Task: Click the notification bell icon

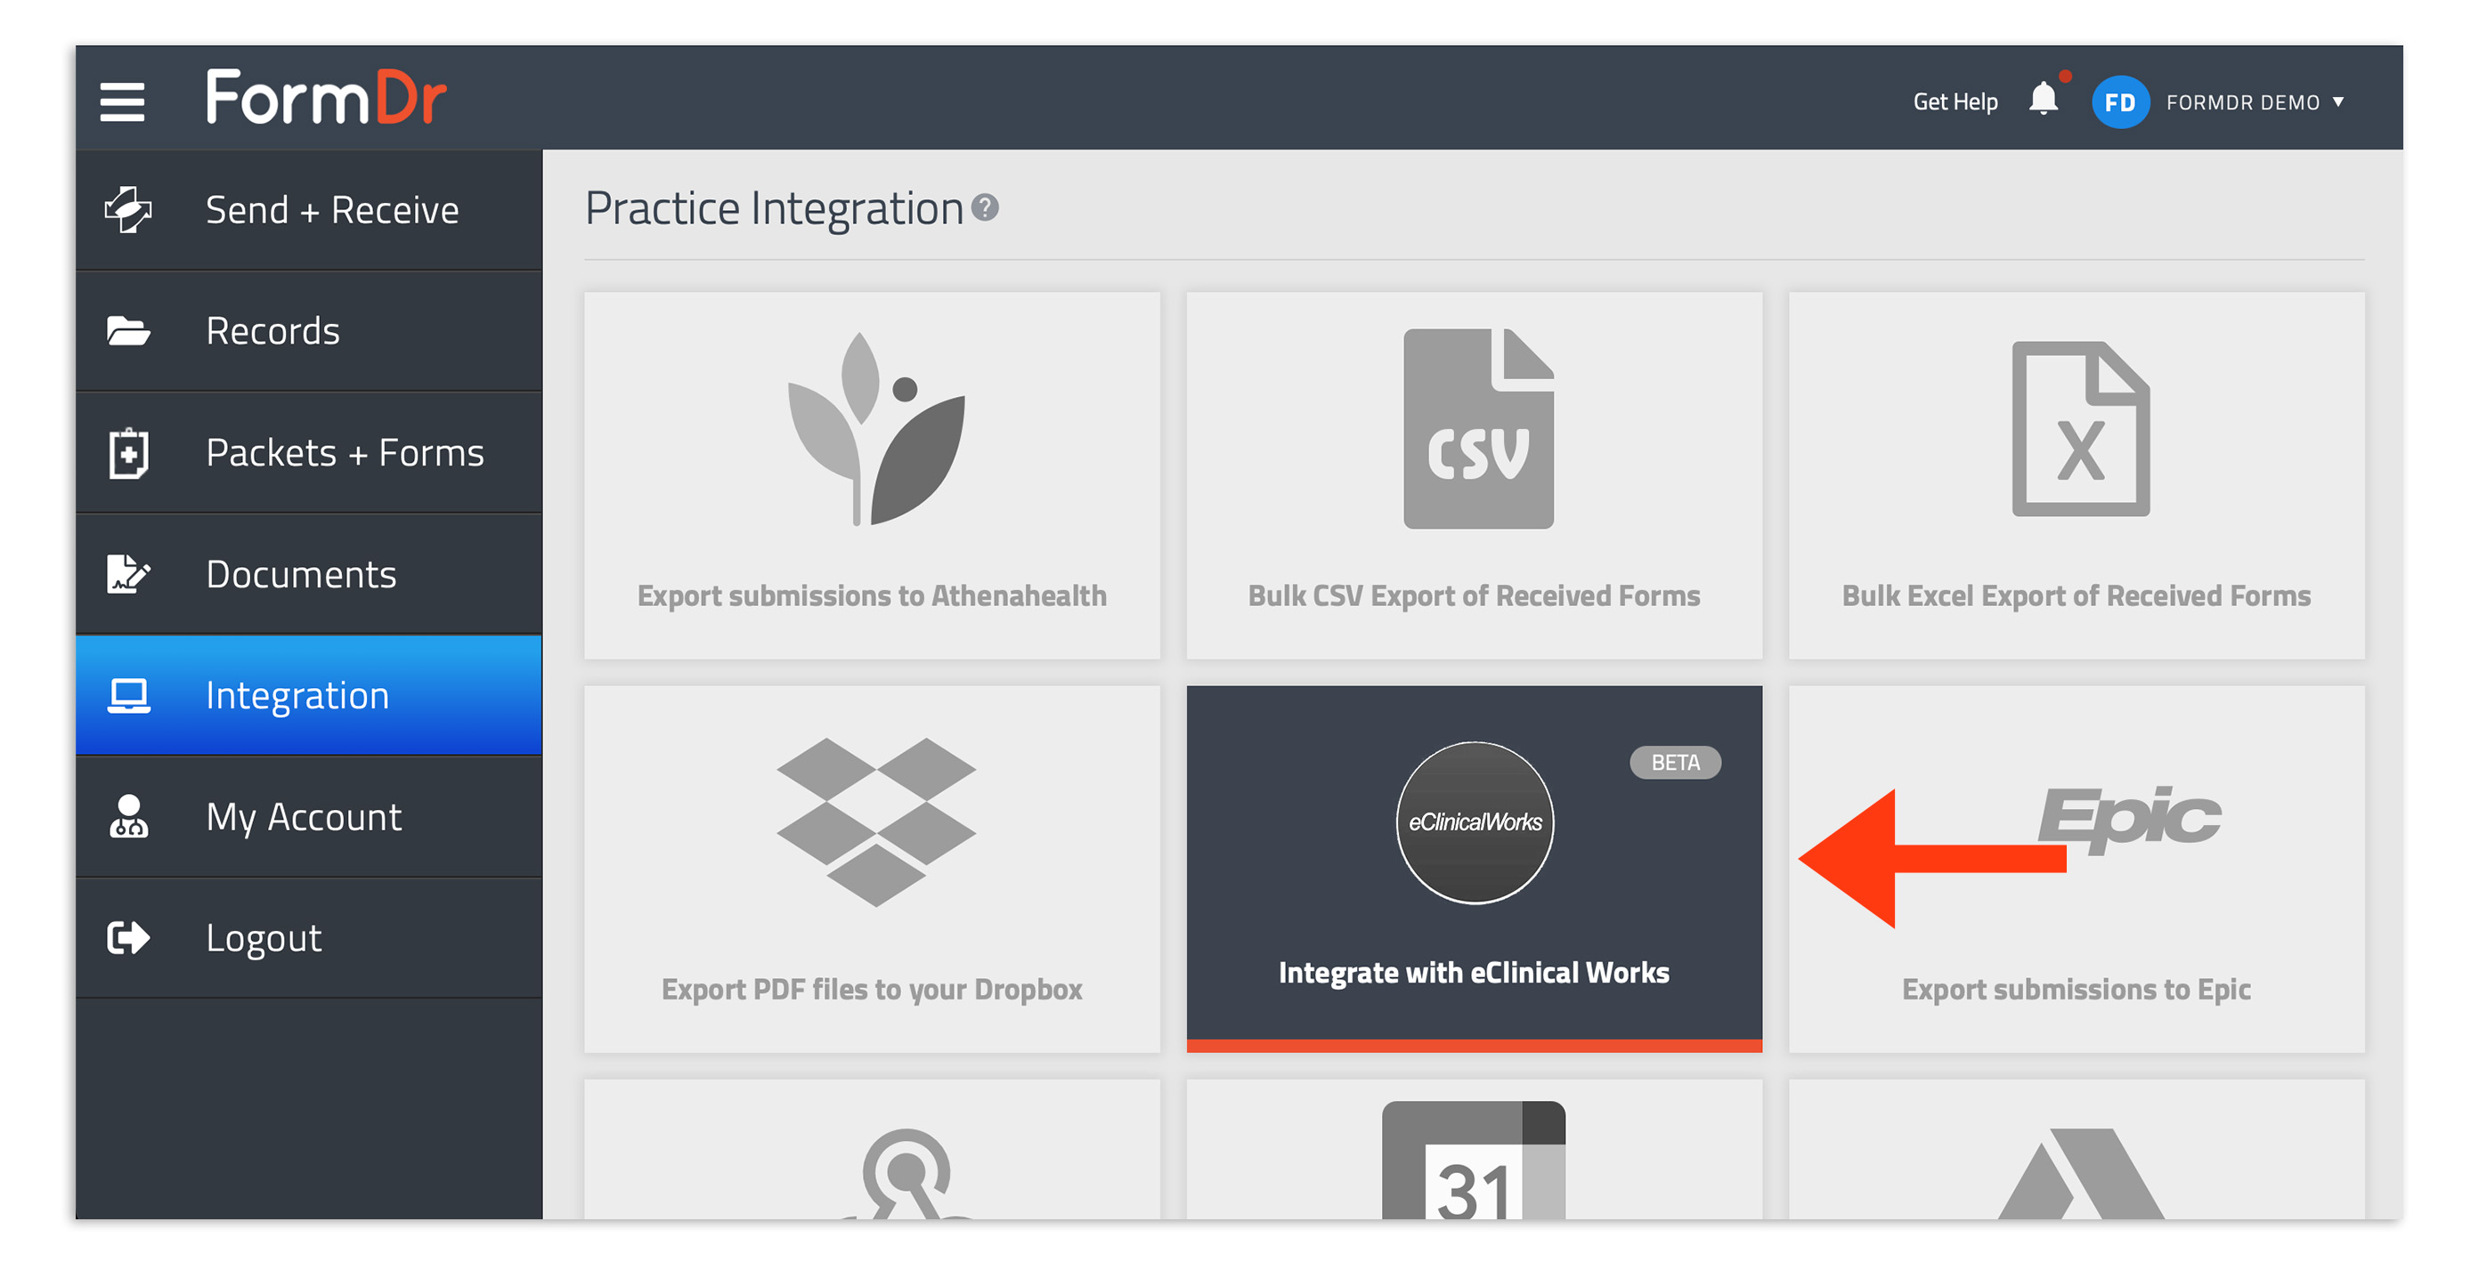Action: [x=2043, y=99]
